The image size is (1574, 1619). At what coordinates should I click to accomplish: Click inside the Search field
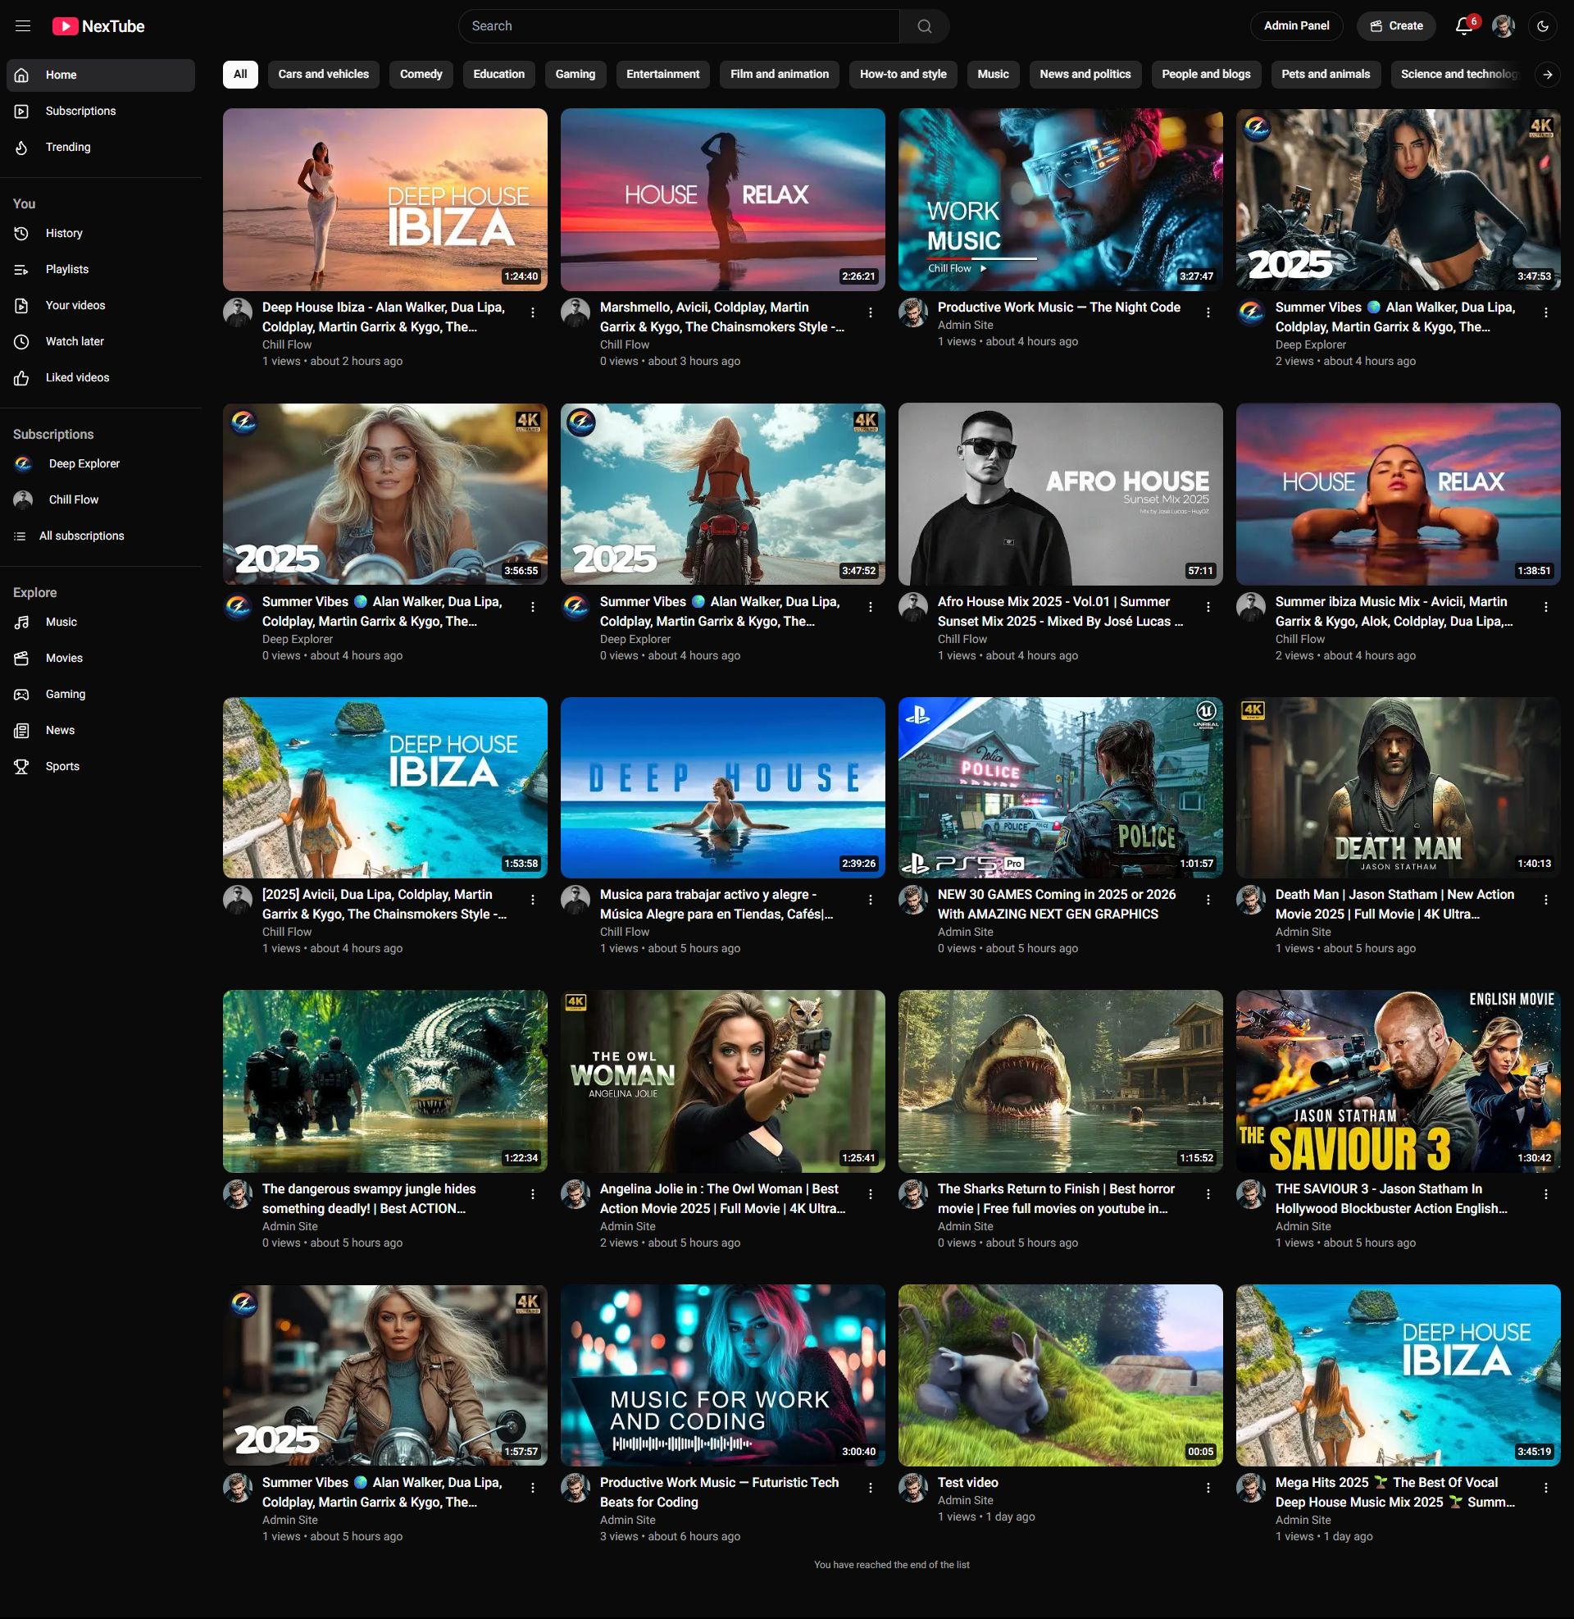point(678,25)
